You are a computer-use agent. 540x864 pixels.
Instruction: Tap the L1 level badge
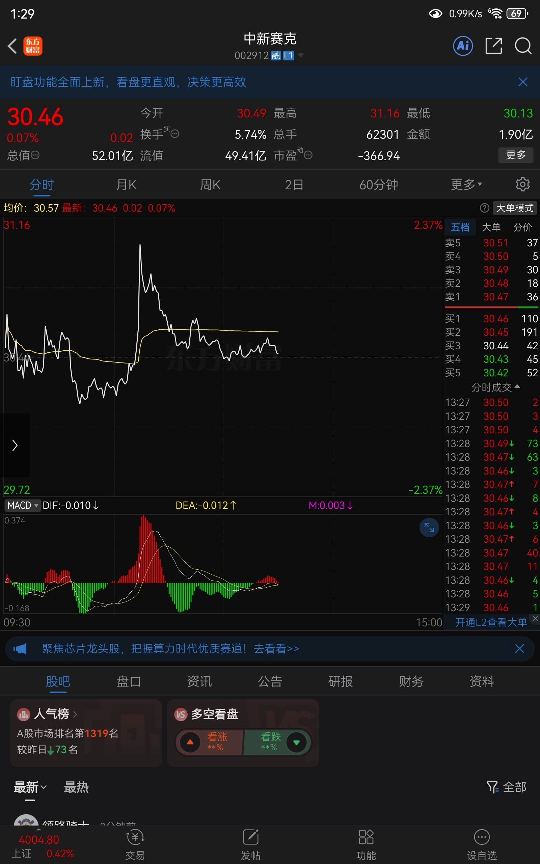pos(288,55)
